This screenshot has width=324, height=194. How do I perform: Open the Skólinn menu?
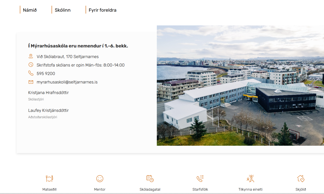63,10
